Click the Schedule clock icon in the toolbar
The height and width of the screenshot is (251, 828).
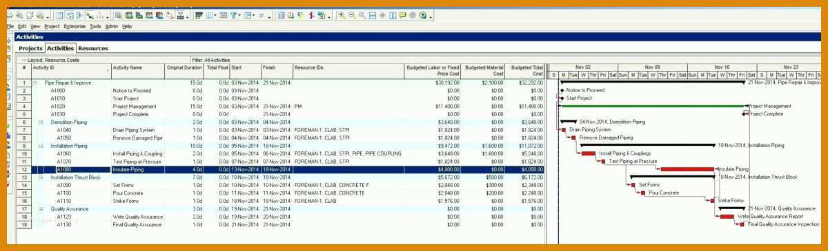[290, 14]
